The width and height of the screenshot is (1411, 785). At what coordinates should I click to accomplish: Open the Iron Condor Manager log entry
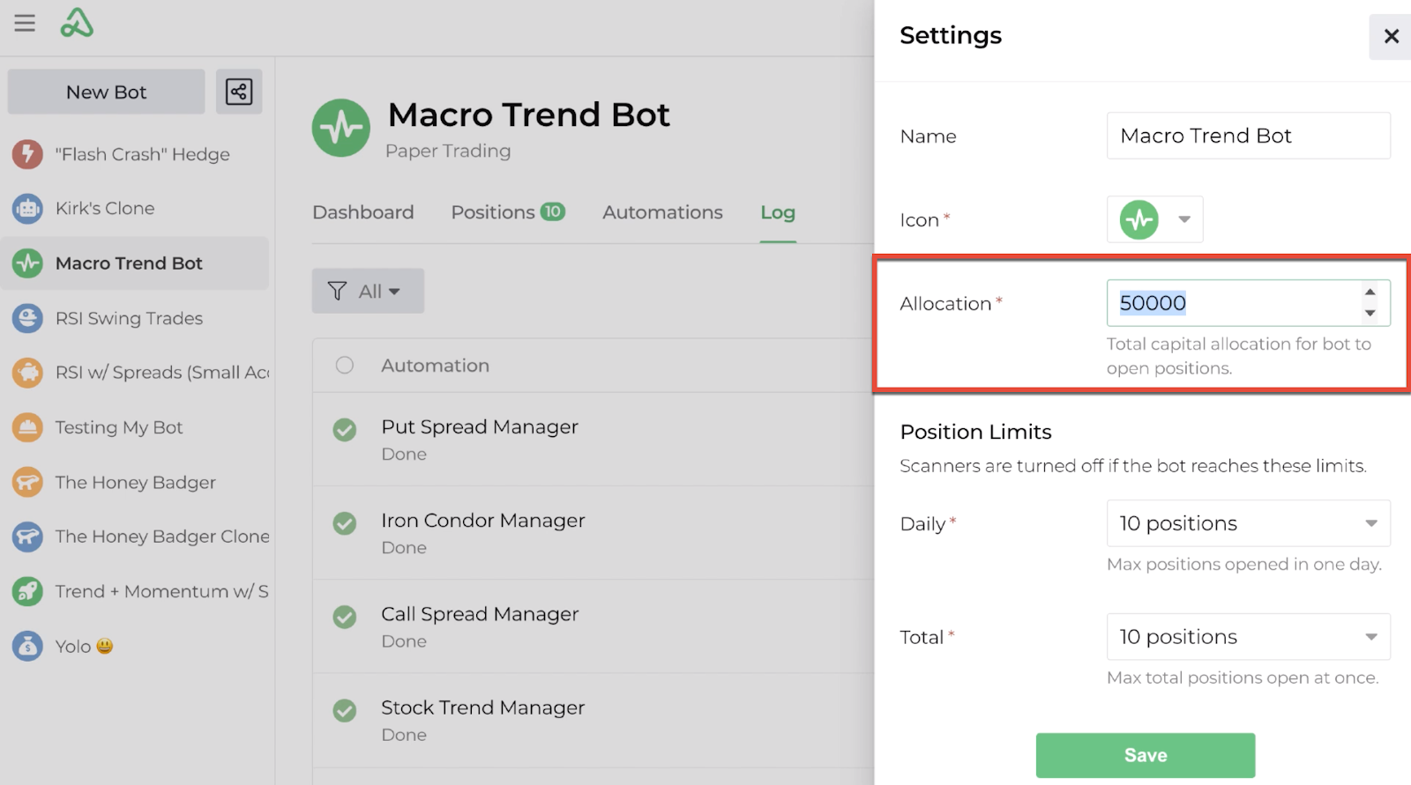click(594, 532)
